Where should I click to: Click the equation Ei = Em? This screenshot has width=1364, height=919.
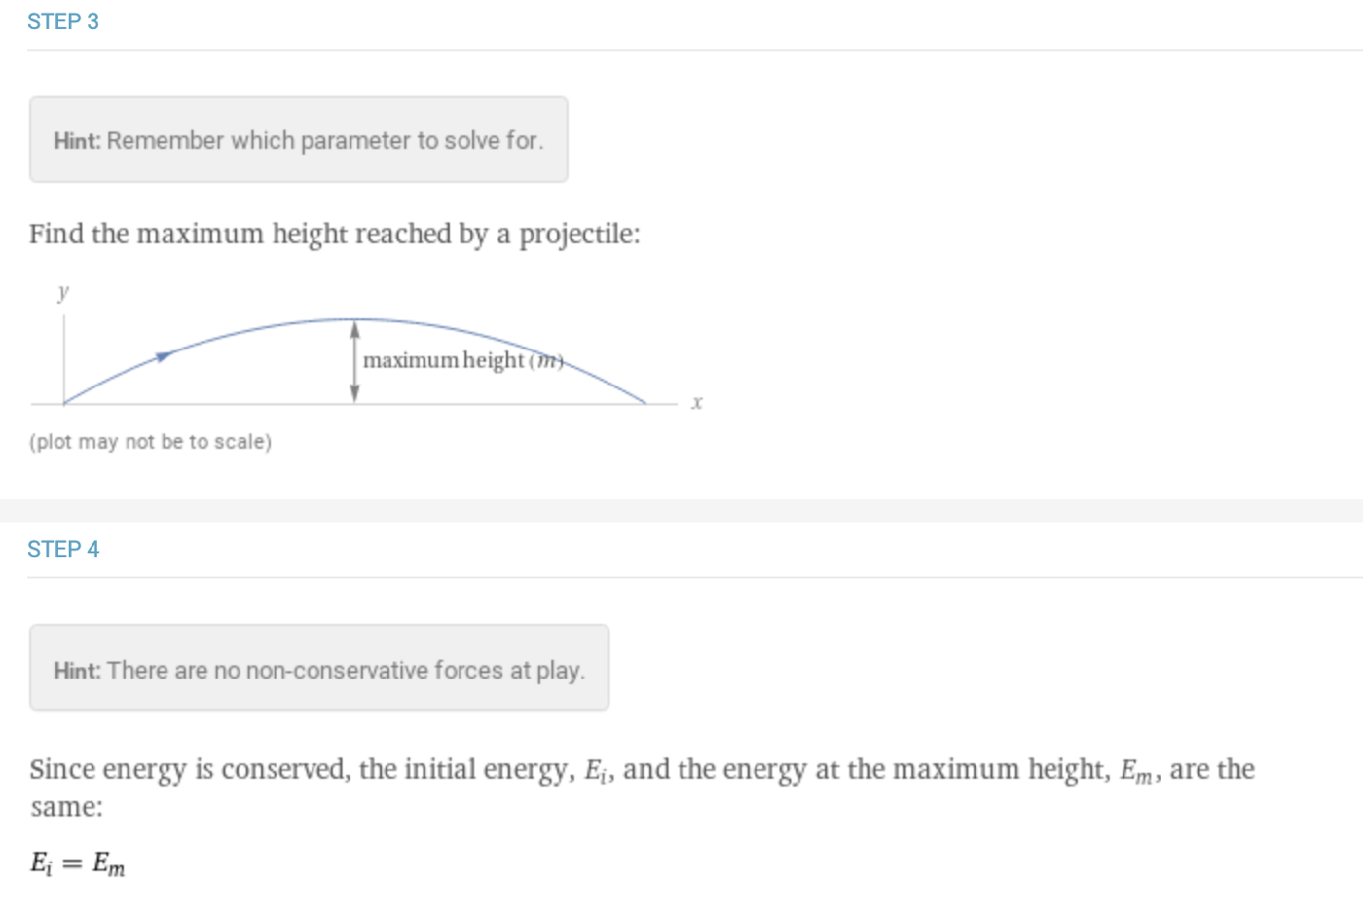click(x=77, y=863)
